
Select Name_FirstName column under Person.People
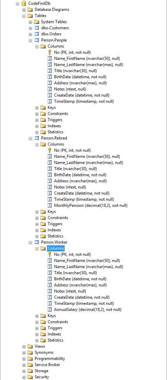click(x=87, y=59)
